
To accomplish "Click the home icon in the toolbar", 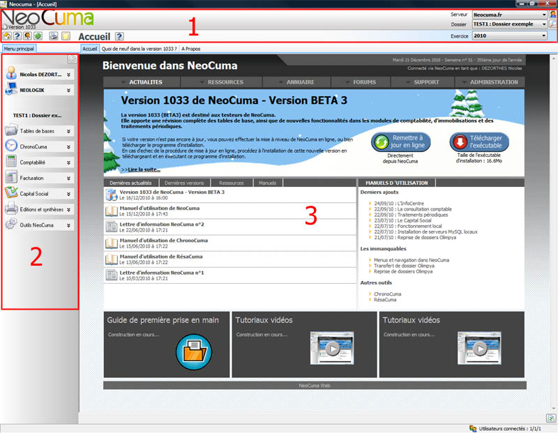I will [x=7, y=36].
